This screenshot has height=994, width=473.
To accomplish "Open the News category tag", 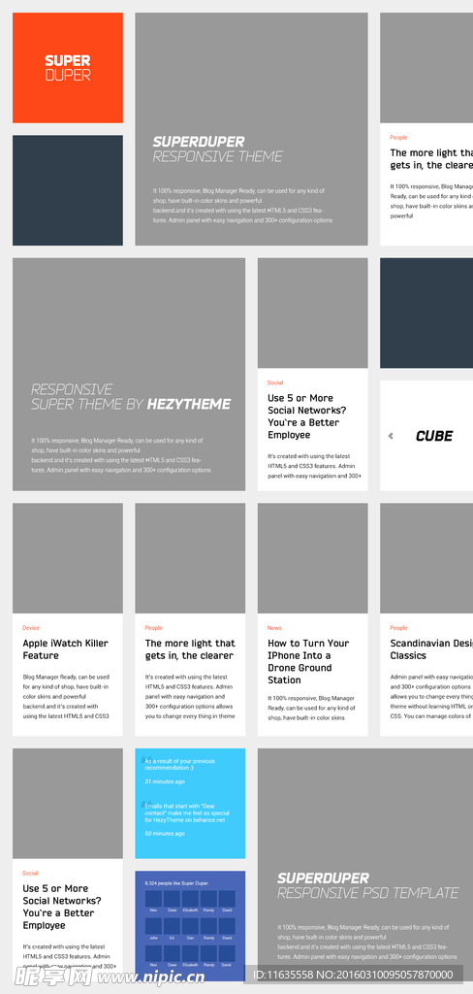I will 274,628.
